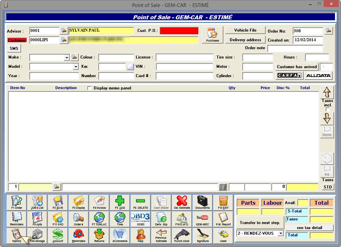Image resolution: width=341 pixels, height=247 pixels.
Task: Click the Order note field
Action: tap(295, 48)
